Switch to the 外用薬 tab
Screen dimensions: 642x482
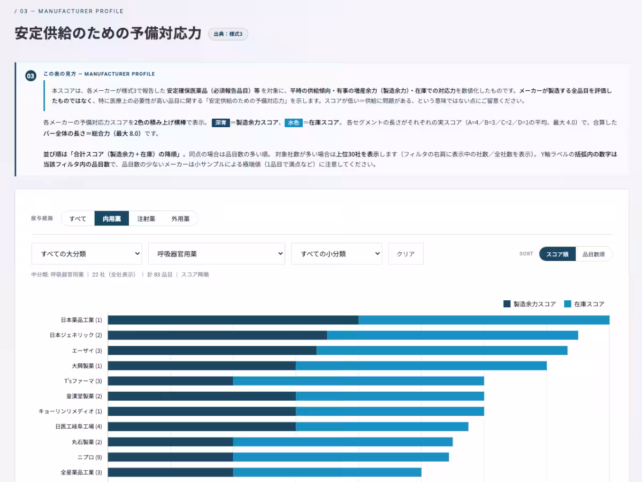click(180, 219)
